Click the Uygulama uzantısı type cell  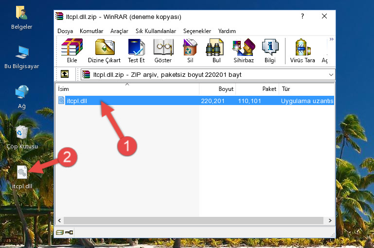coord(307,101)
